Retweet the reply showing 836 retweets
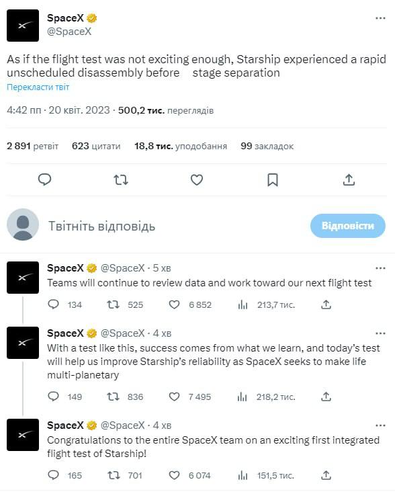Screen dimensions: 395x492 click(113, 397)
